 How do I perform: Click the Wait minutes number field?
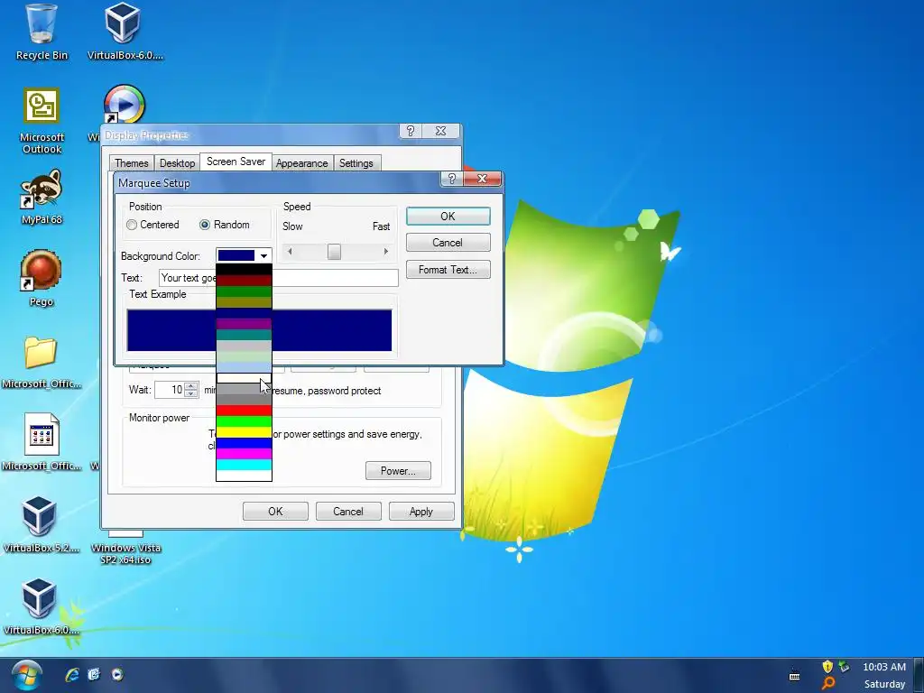click(170, 390)
